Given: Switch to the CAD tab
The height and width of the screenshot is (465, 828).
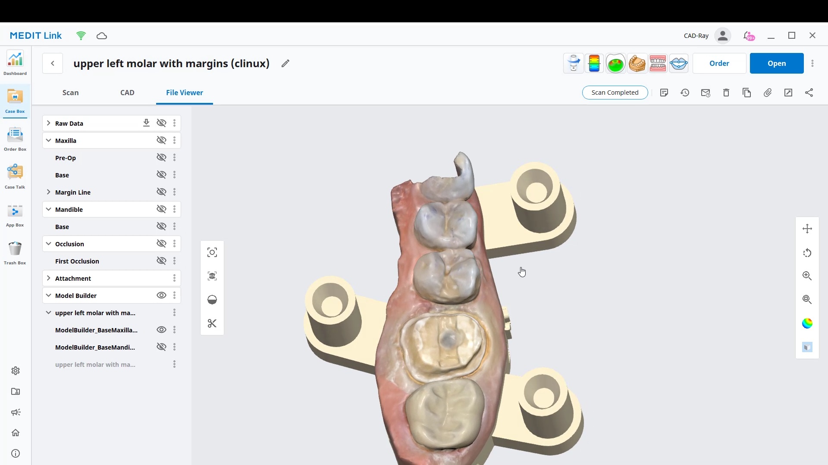Looking at the screenshot, I should (x=127, y=93).
